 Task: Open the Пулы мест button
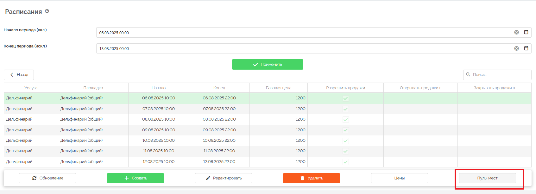pos(488,178)
